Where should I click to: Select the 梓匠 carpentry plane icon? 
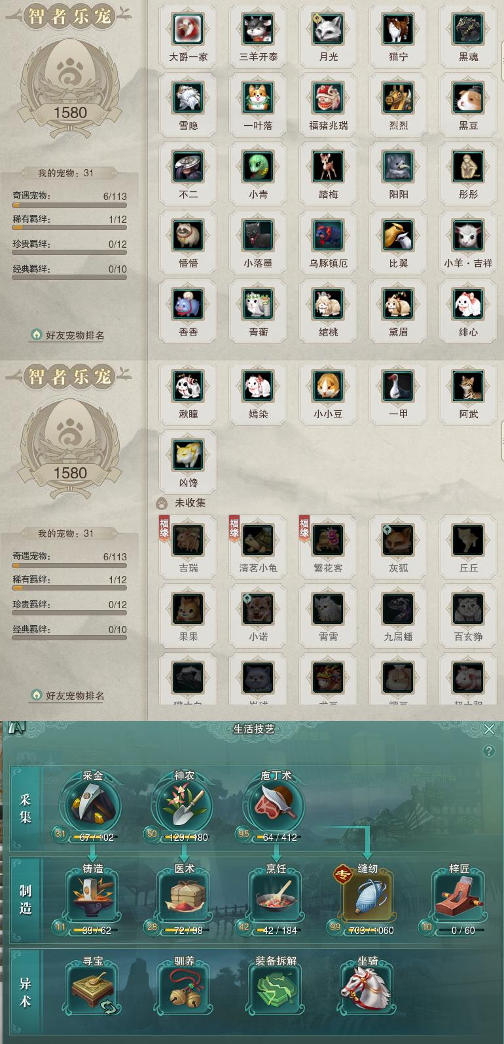click(459, 897)
